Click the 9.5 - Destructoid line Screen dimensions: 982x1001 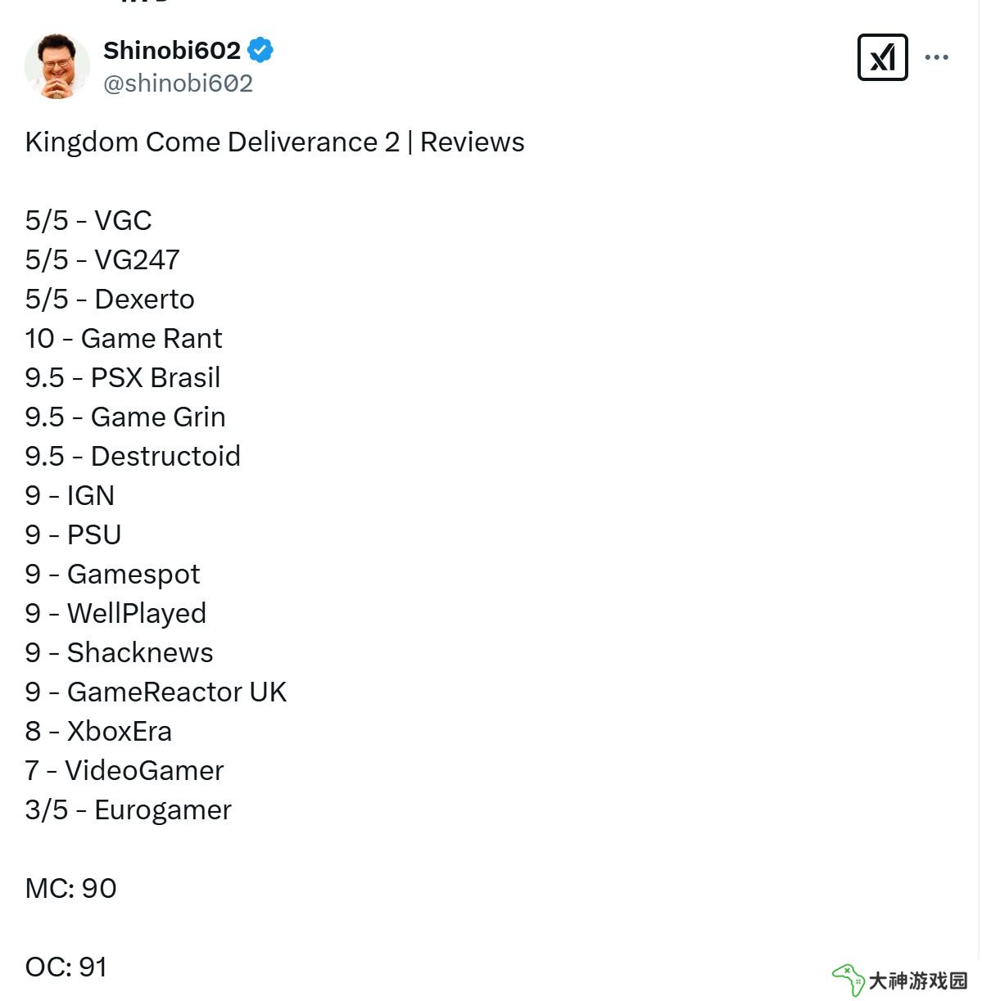133,456
